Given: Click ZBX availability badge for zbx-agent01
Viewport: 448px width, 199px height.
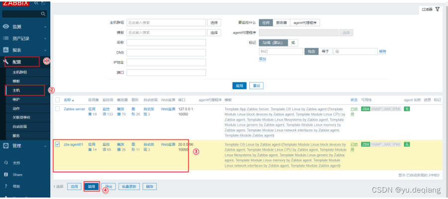Looking at the screenshot, I should click(365, 144).
